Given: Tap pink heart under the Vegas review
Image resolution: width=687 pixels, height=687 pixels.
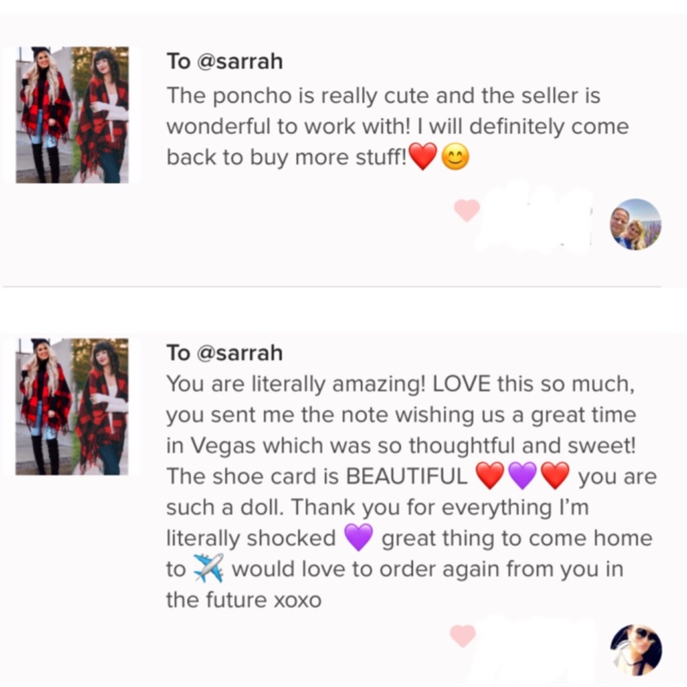Looking at the screenshot, I should point(462,635).
